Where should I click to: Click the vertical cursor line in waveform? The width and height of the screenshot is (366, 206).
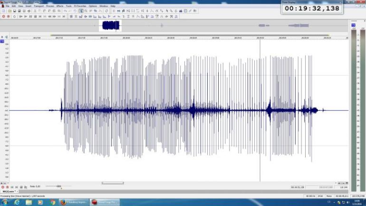tap(260, 110)
